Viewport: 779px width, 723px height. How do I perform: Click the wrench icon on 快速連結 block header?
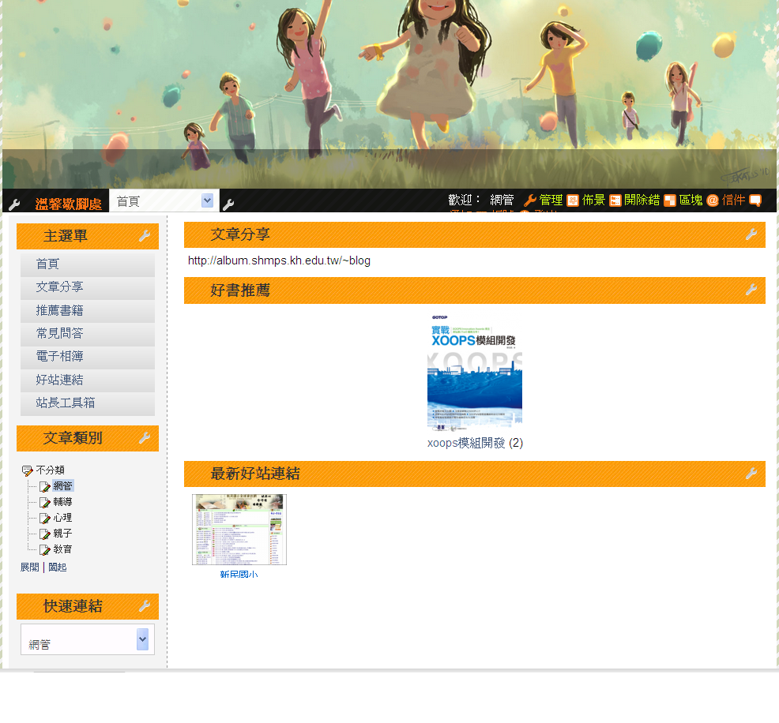click(x=144, y=606)
